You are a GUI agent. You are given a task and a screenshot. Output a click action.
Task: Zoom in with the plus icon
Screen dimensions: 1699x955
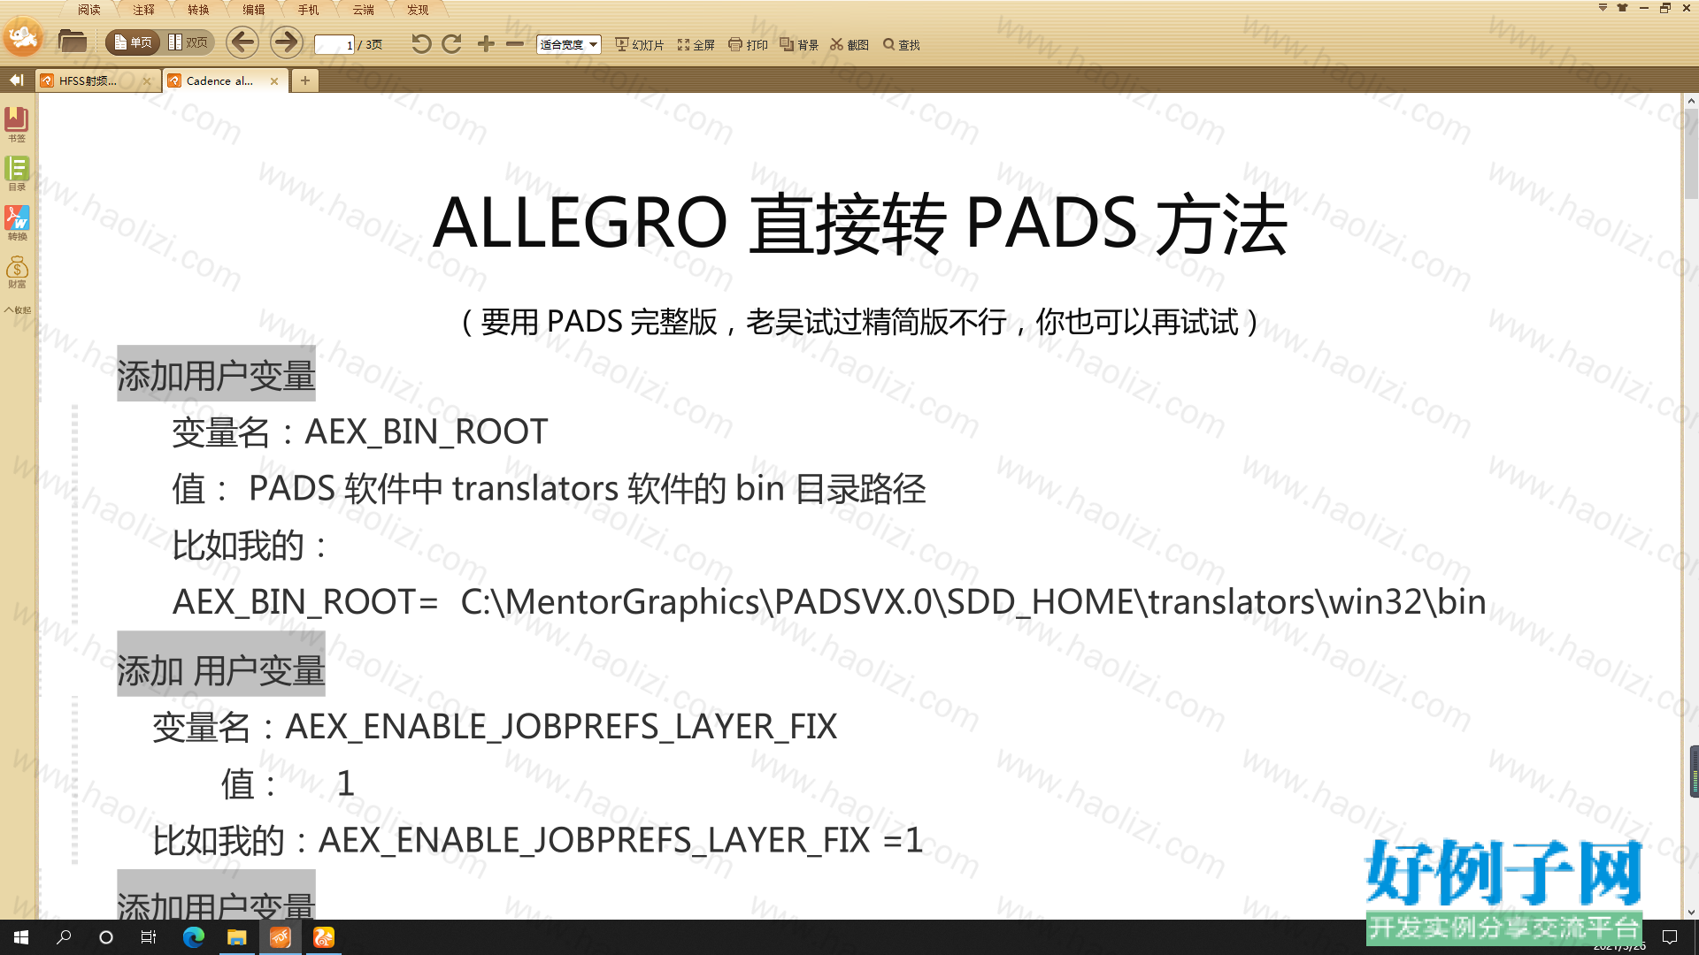(x=486, y=43)
